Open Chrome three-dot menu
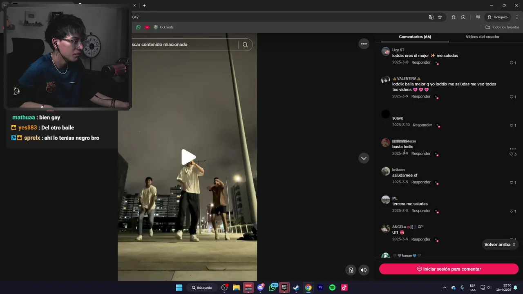This screenshot has height=294, width=523. [517, 17]
